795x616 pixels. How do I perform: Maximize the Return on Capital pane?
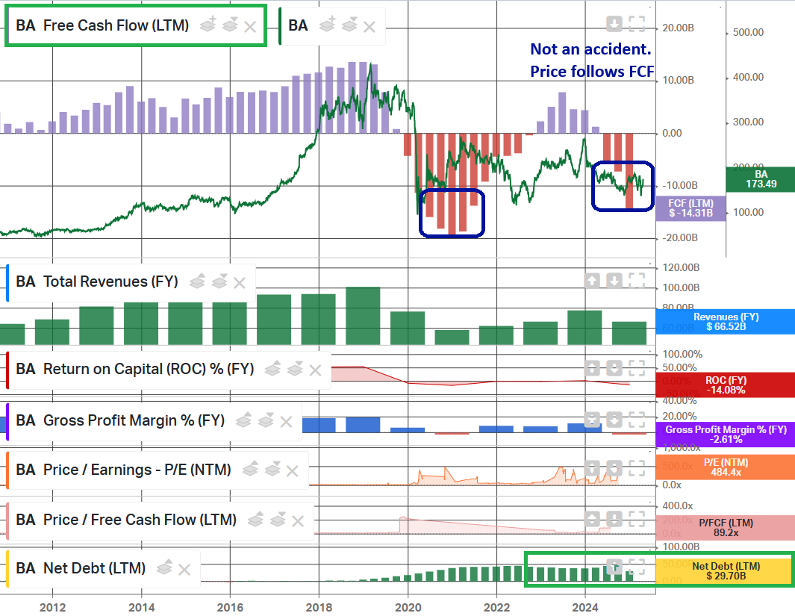637,368
